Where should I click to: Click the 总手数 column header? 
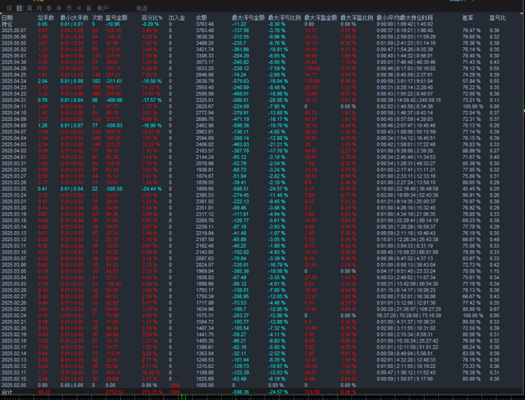(x=45, y=16)
